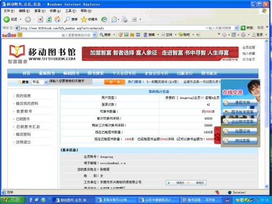Expand the Baidu 搜藏 dropdown arrow
Viewport: 272px width, 204px height.
click(158, 35)
